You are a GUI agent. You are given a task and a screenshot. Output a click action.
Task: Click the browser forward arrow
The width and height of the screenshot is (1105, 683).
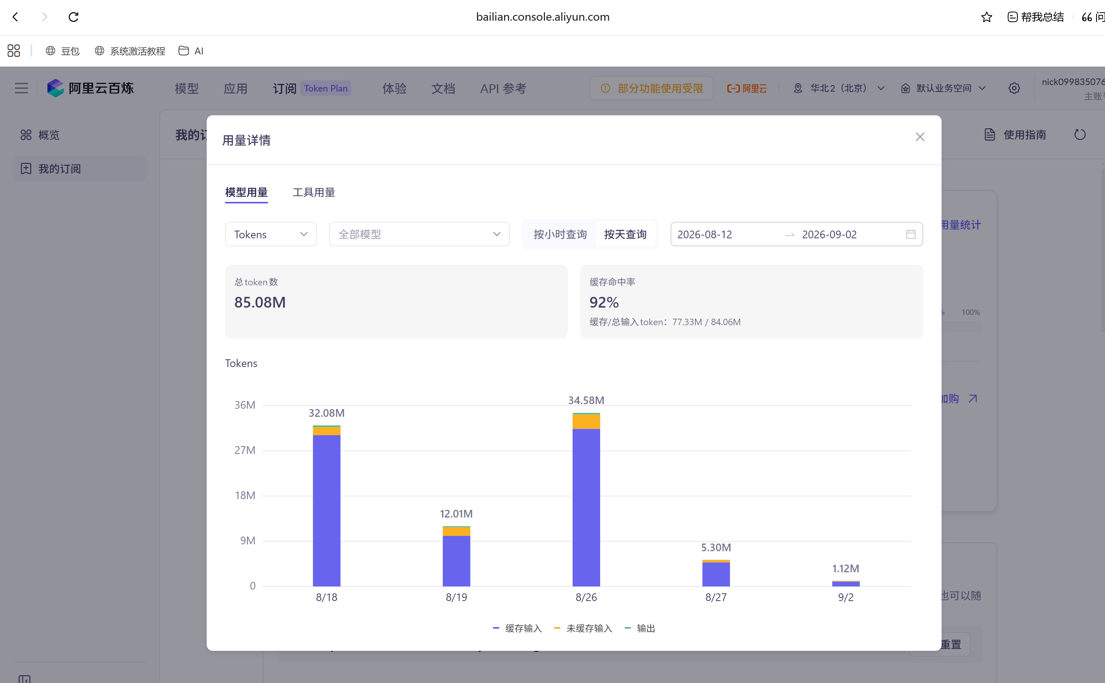[44, 17]
